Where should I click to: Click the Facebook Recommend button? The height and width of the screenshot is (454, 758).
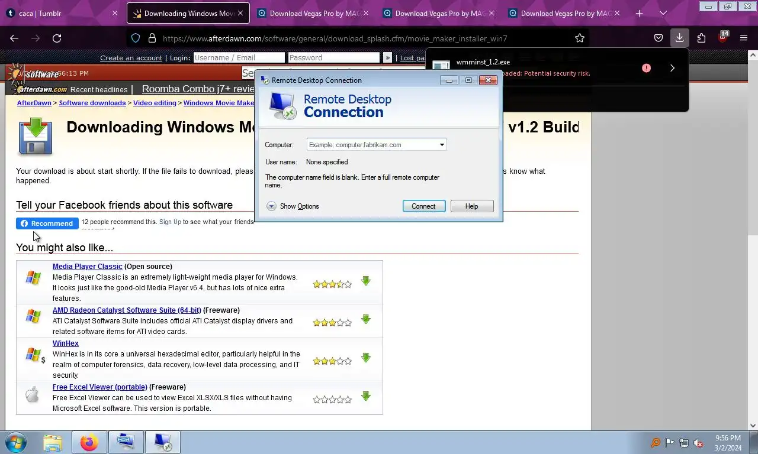point(47,223)
